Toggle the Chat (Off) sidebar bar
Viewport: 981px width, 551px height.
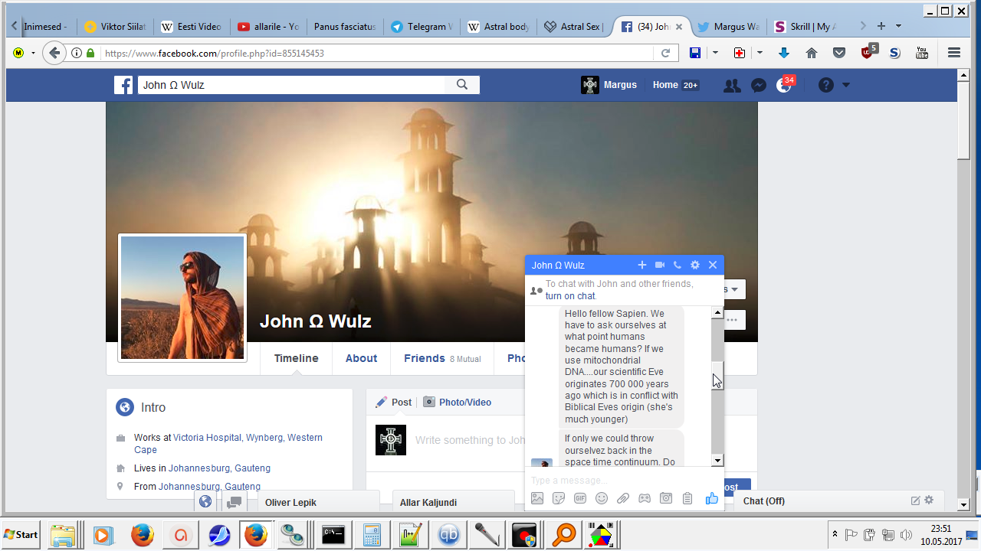point(820,500)
